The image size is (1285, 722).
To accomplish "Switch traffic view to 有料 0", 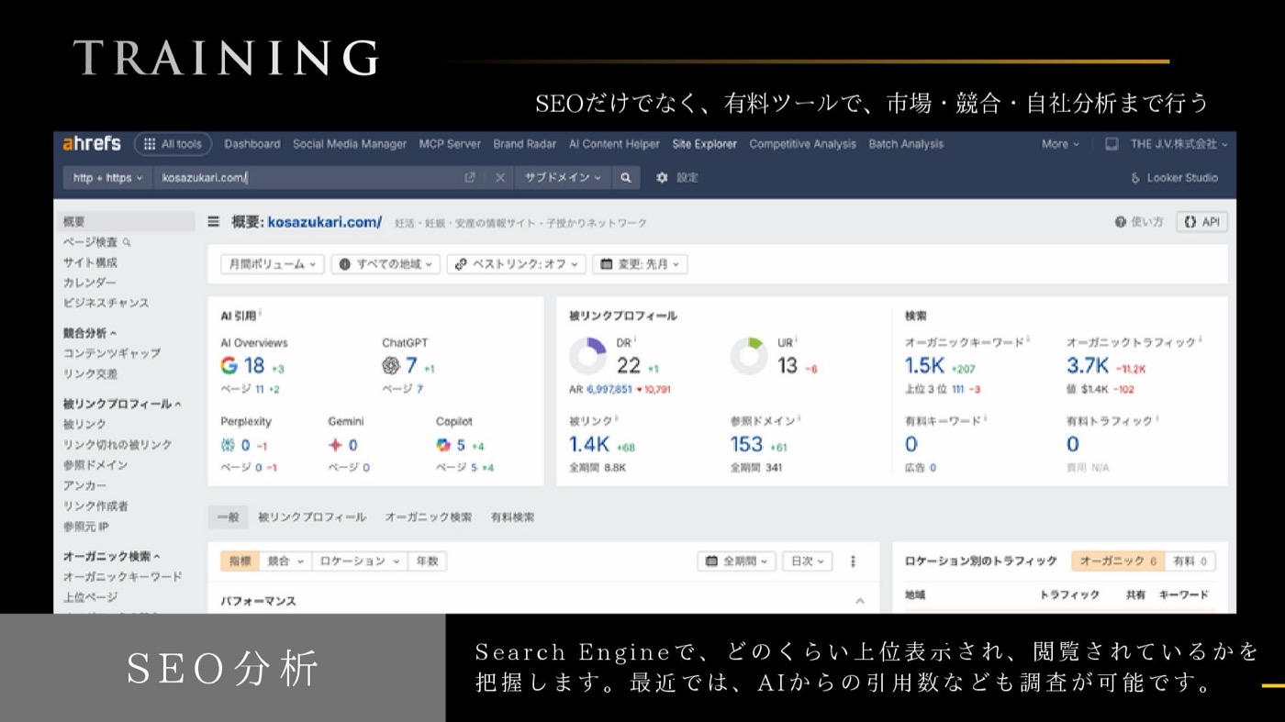I will pyautogui.click(x=1190, y=561).
